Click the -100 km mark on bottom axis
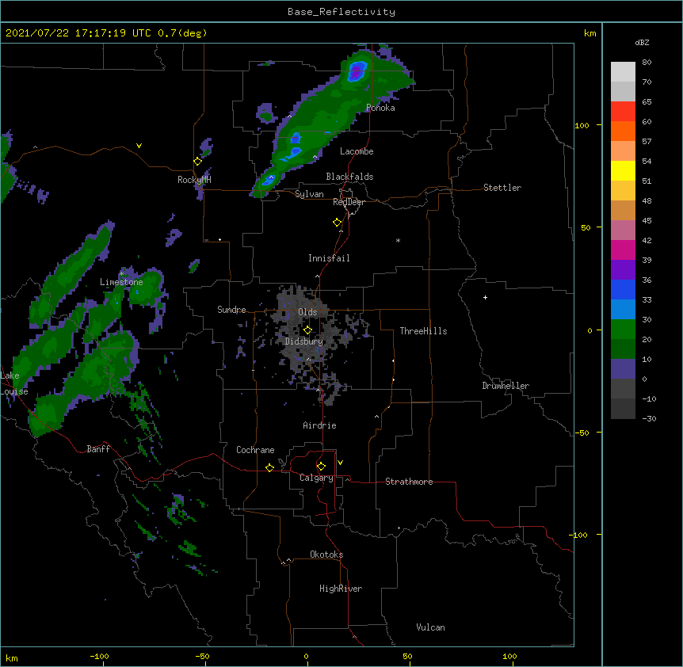Screen dimensions: 683x667 [99, 656]
